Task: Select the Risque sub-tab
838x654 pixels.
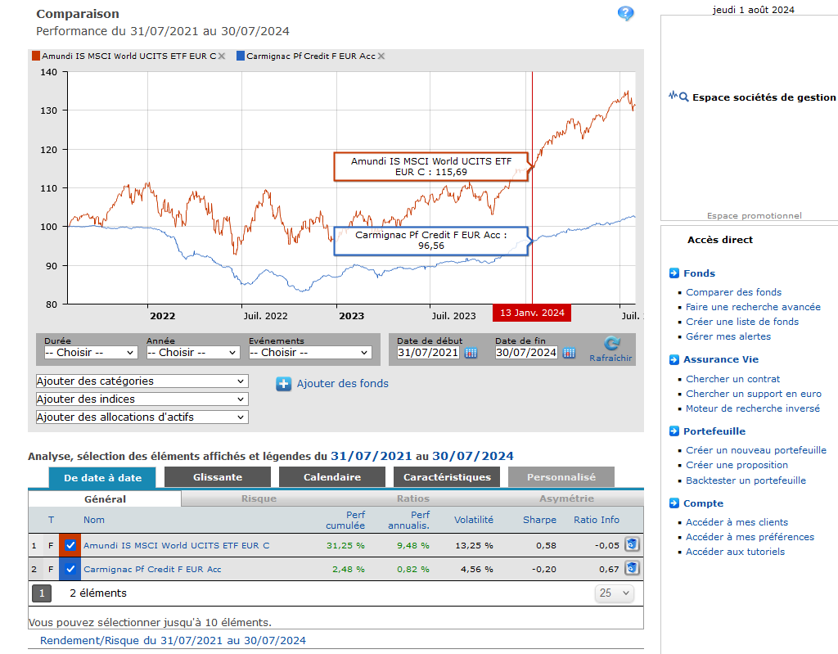Action: 259,498
